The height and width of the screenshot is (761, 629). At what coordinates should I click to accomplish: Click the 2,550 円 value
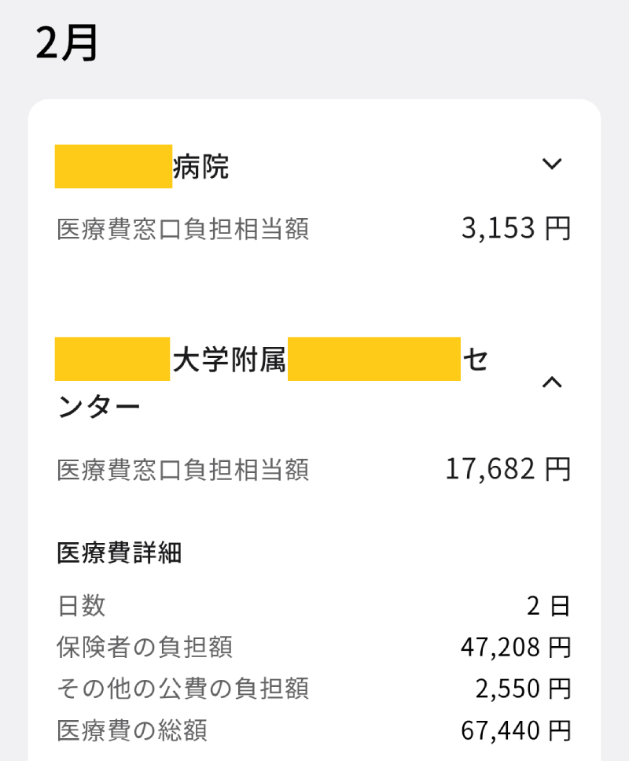click(522, 689)
